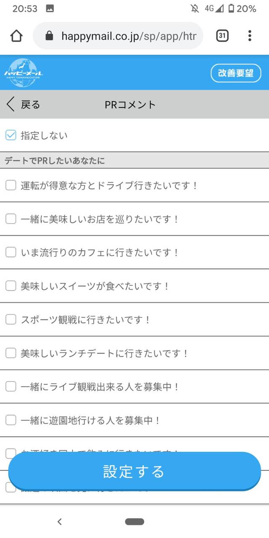Check 運転が得意な方とドライブ行きたいです option

point(11,185)
